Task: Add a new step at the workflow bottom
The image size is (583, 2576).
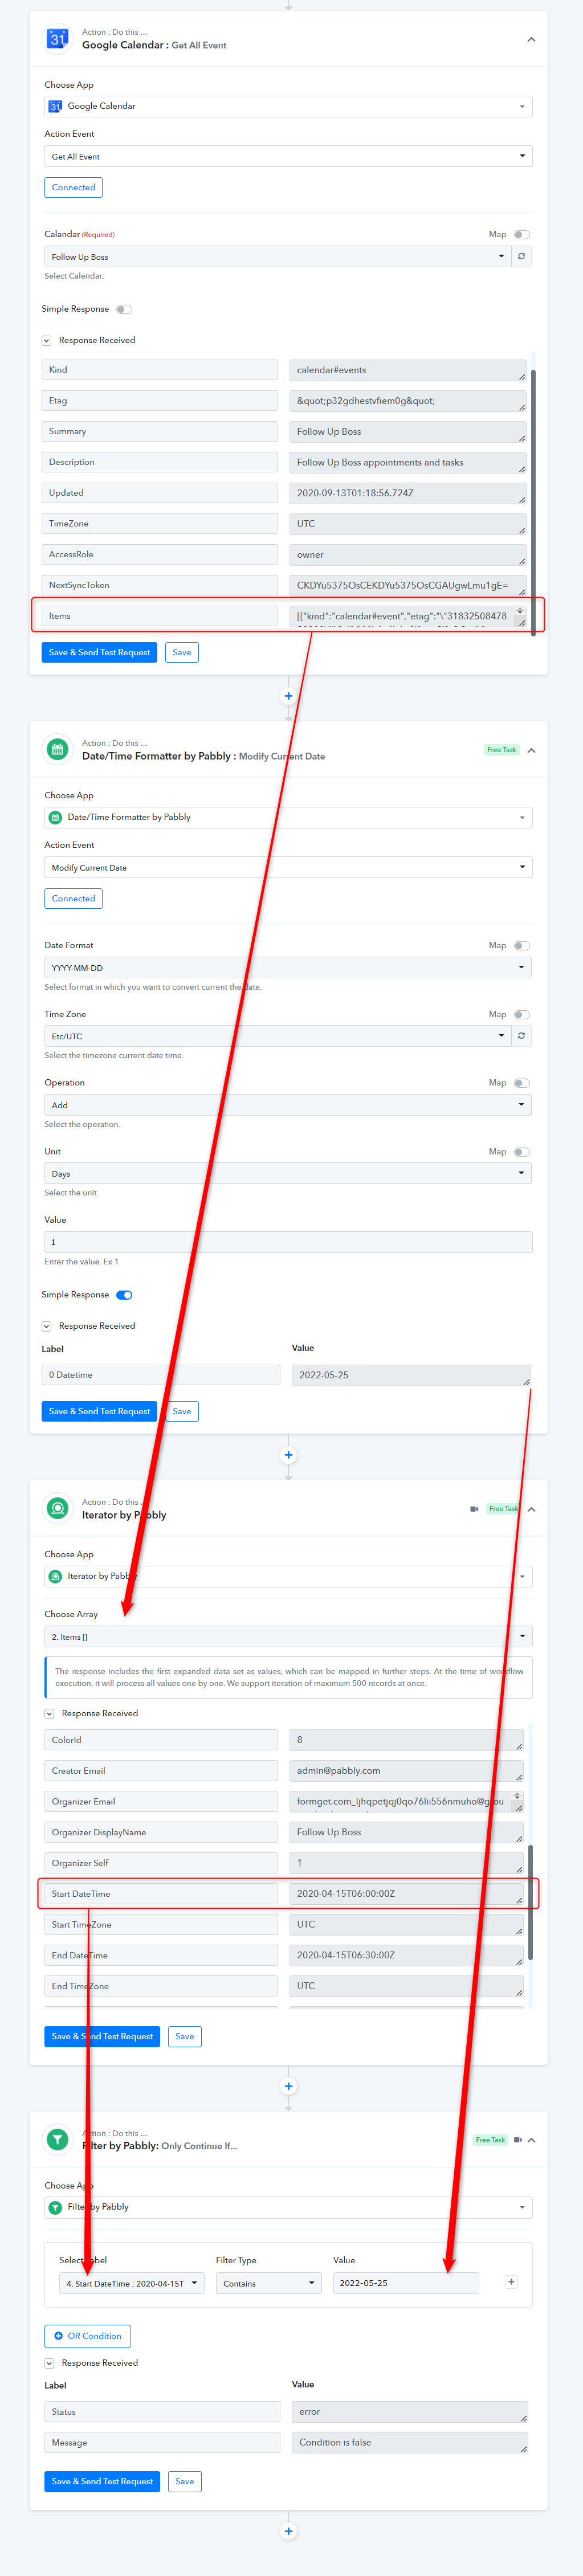Action: pos(288,2530)
